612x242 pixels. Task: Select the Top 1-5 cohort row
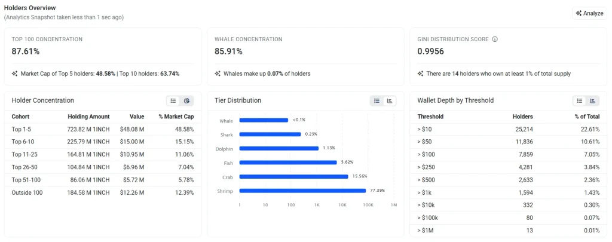pyautogui.click(x=103, y=129)
